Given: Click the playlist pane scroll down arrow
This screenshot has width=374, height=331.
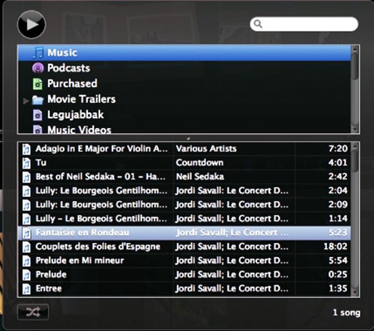Looking at the screenshot, I should pos(355,129).
